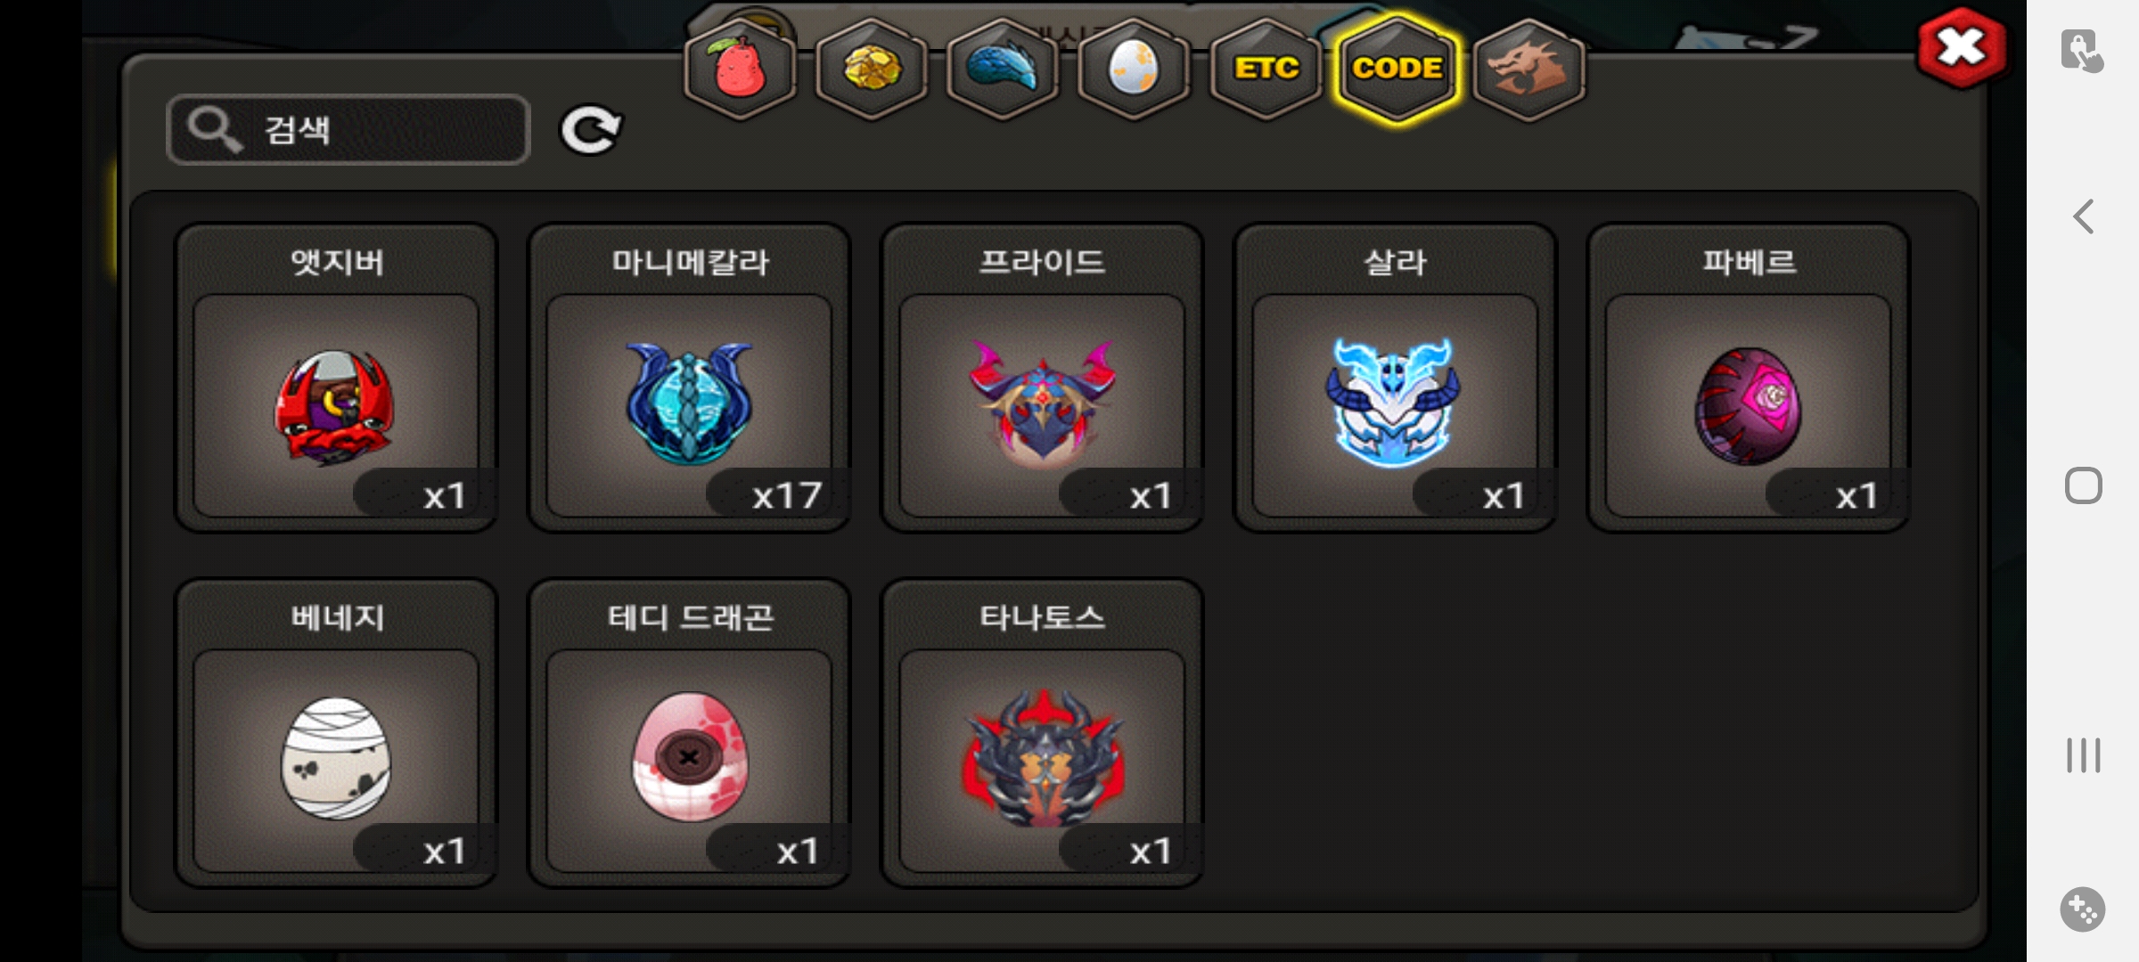Tap the Android back navigation arrow
2139x962 pixels.
[2083, 216]
